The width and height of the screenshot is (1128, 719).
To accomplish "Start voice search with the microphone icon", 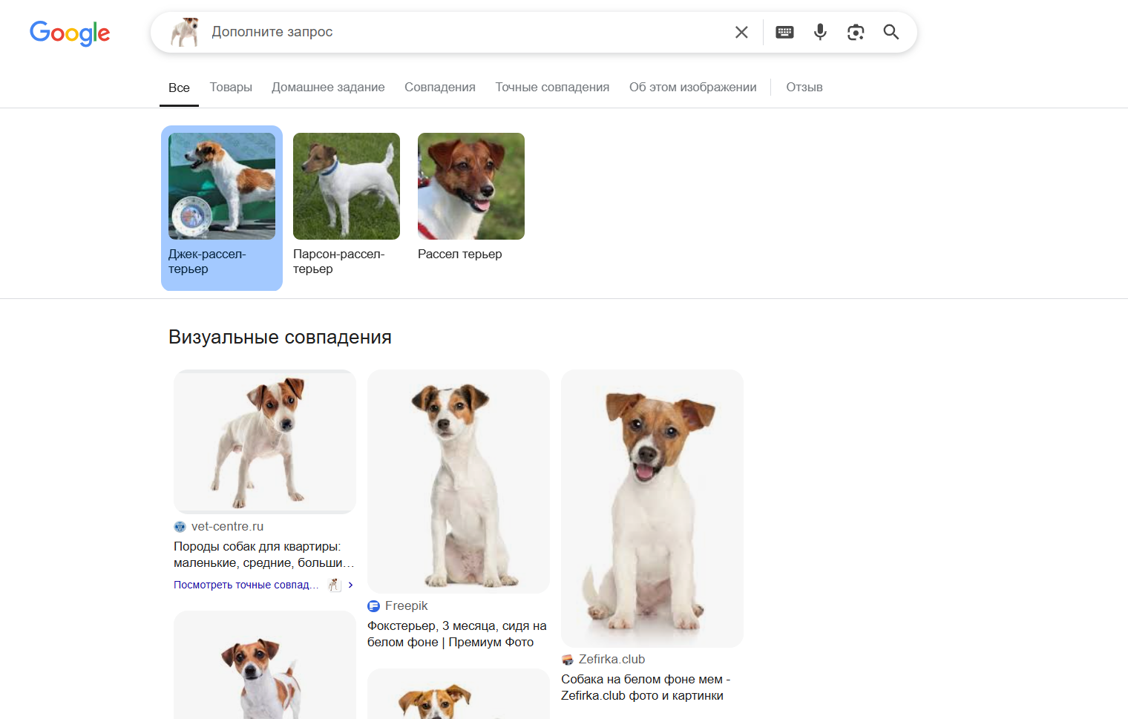I will tap(820, 32).
